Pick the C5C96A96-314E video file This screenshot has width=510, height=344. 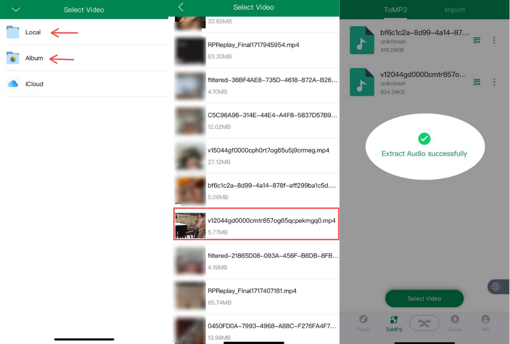tap(257, 120)
